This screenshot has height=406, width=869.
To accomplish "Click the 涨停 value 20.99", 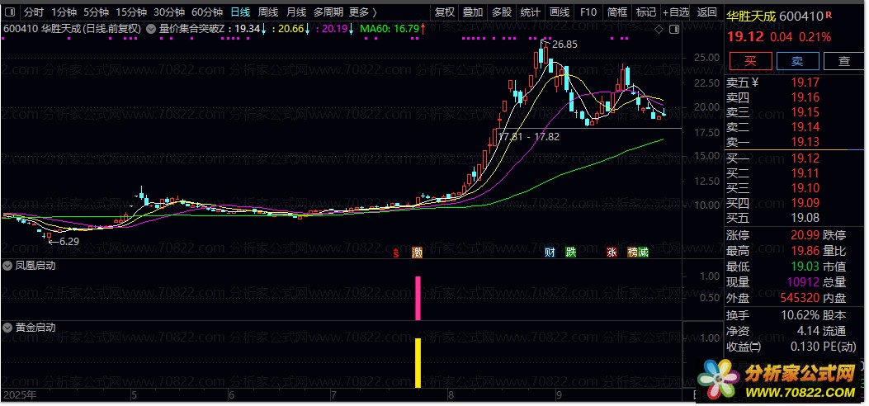I will coord(805,235).
